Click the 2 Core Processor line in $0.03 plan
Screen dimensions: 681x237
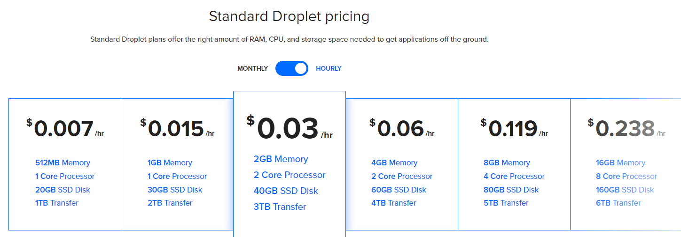coord(290,175)
